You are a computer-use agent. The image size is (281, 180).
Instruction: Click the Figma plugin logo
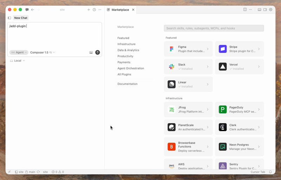tap(171, 49)
